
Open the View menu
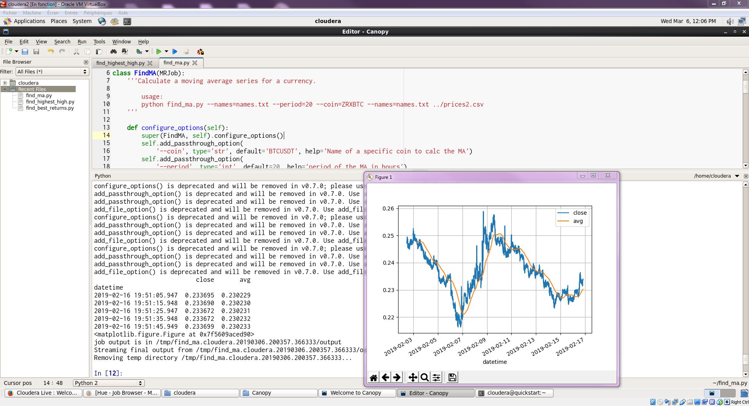point(41,42)
